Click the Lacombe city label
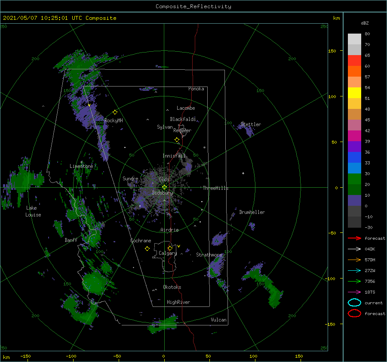 pos(186,108)
